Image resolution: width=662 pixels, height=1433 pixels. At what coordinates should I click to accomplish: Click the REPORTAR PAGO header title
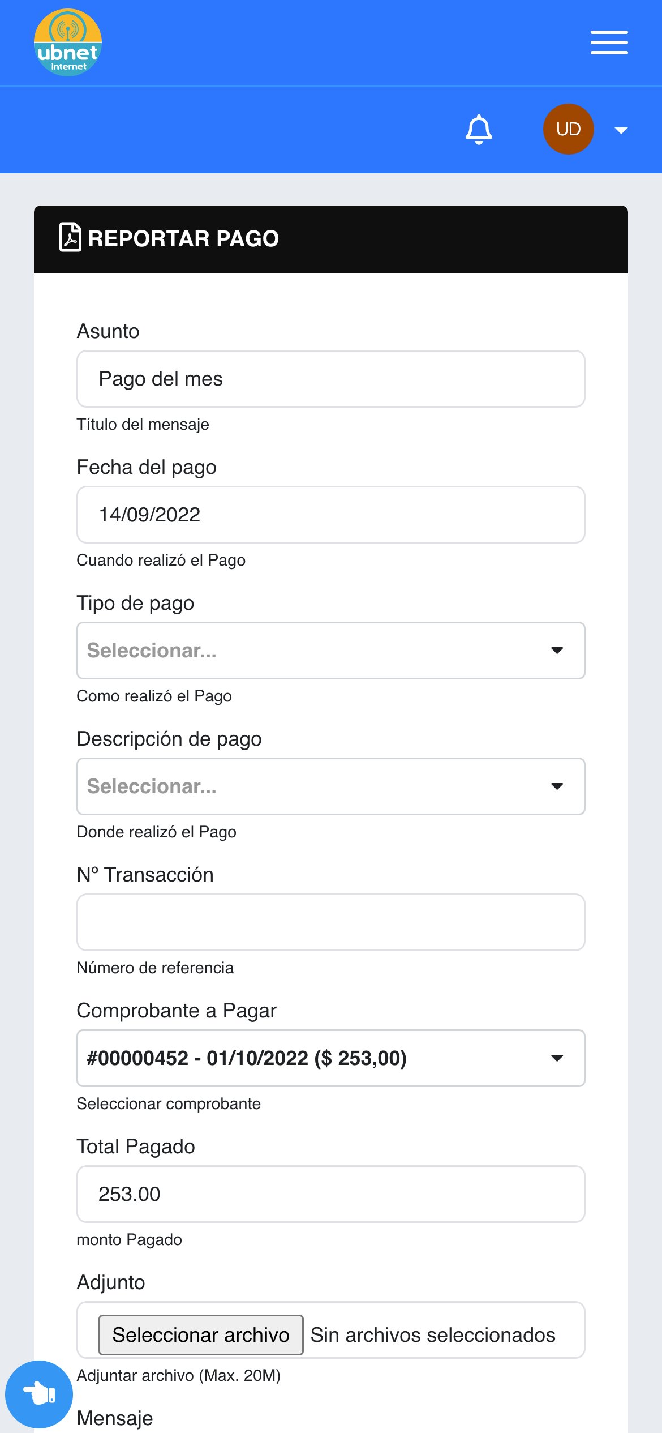click(183, 238)
